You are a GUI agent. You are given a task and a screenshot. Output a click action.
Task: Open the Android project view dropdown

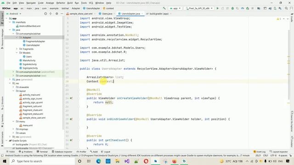(14, 14)
